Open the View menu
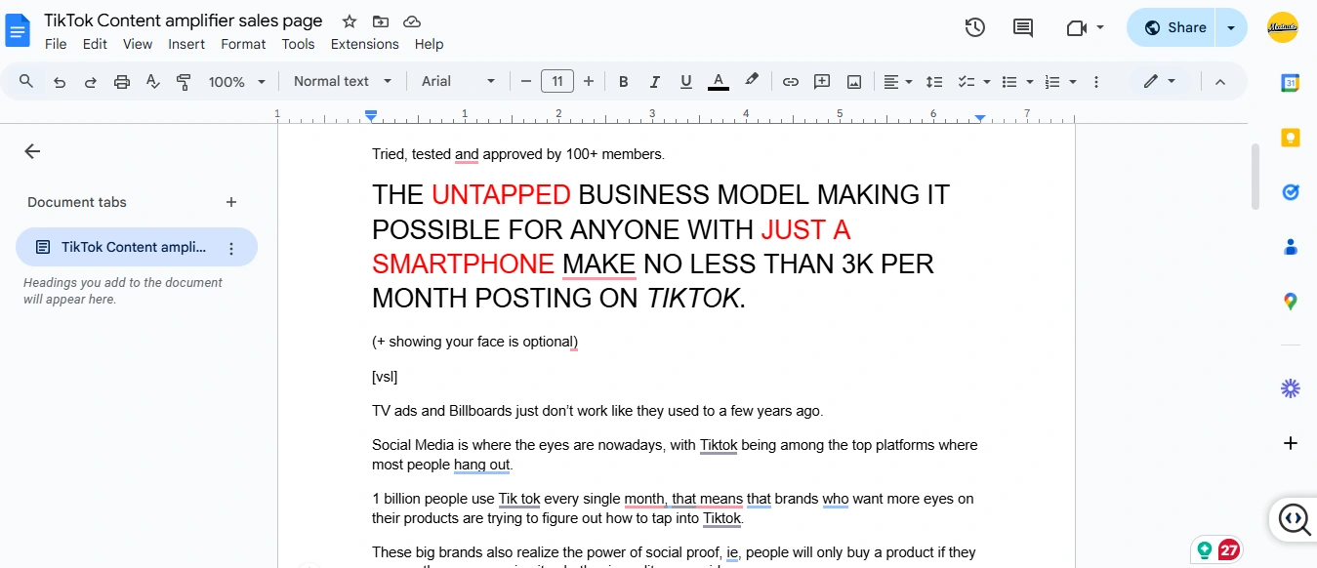Viewport: 1317px width, 568px height. click(138, 44)
